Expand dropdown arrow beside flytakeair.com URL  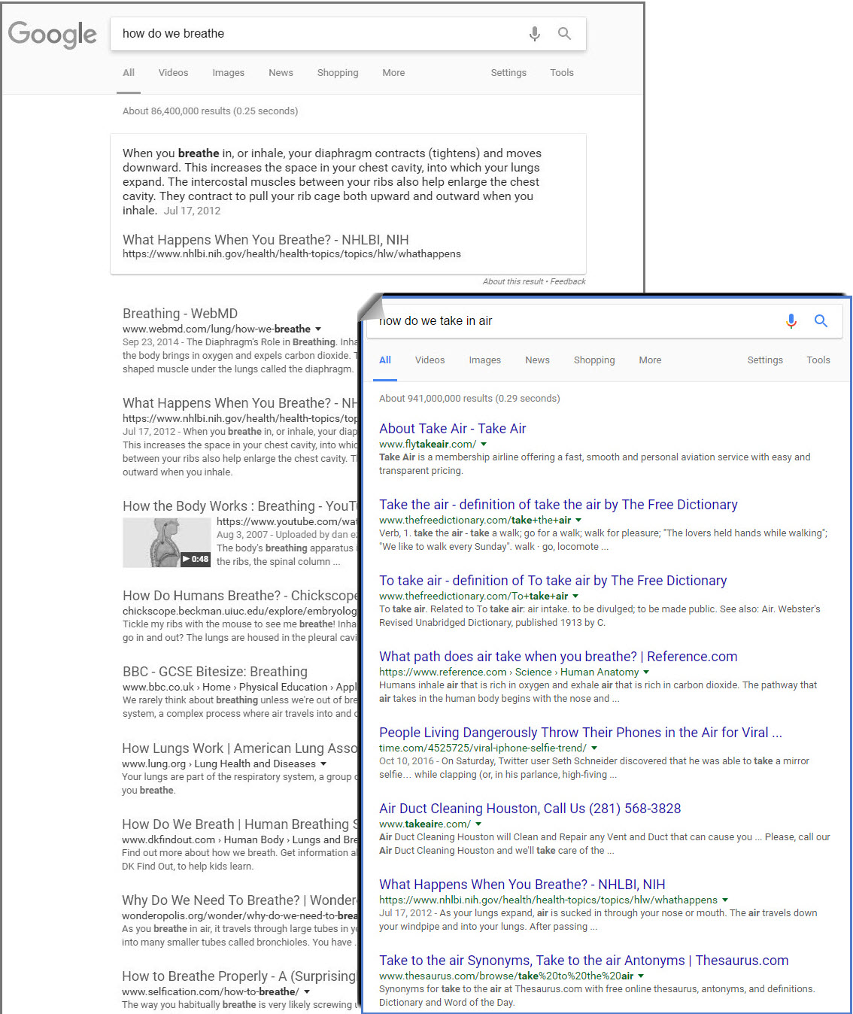pyautogui.click(x=484, y=445)
